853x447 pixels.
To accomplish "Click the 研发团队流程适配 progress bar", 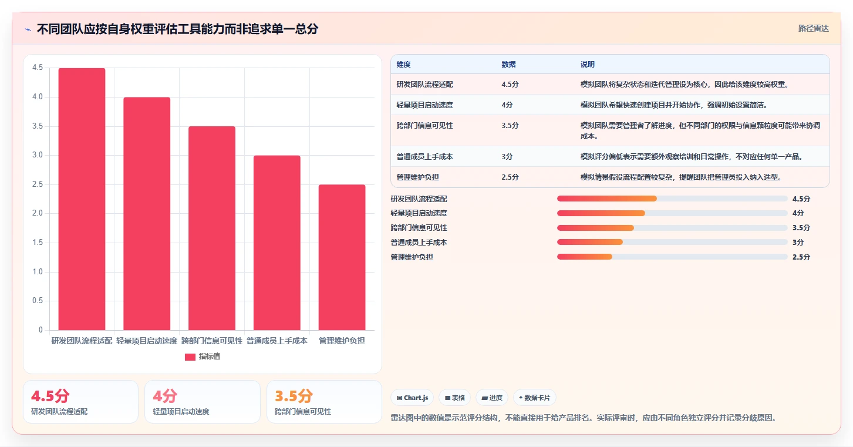I will (x=672, y=199).
